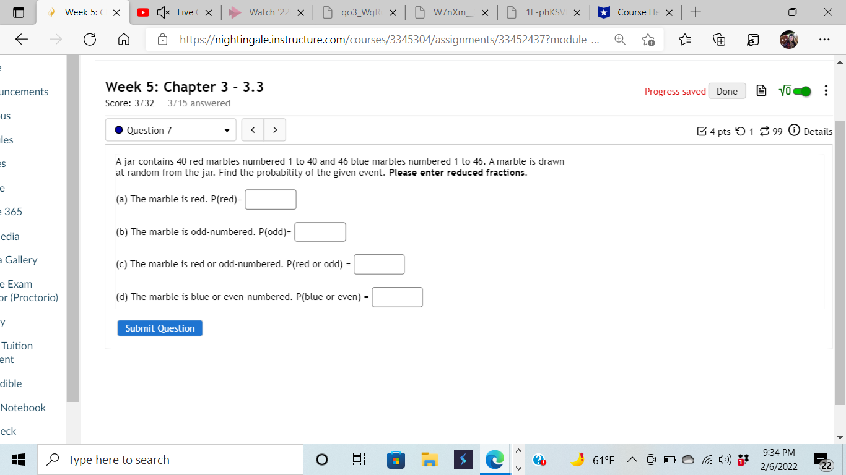Open Cortana circle icon on taskbar
This screenshot has height=475, width=846.
(x=321, y=460)
